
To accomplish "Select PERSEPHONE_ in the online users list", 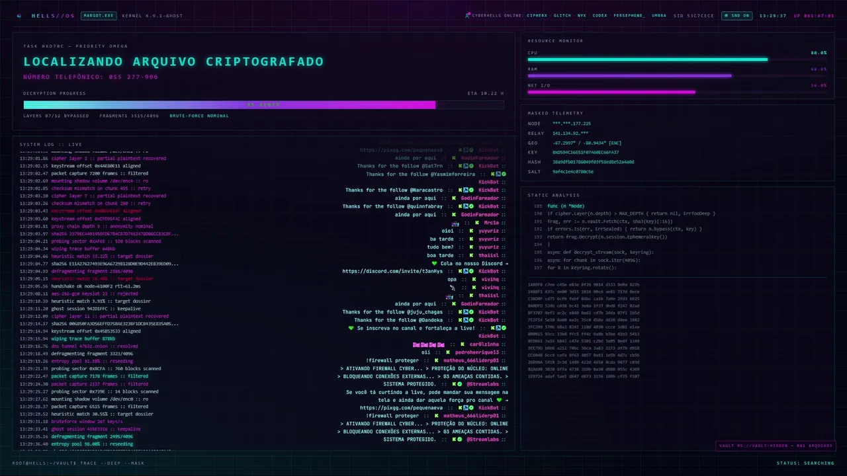I will [x=629, y=15].
